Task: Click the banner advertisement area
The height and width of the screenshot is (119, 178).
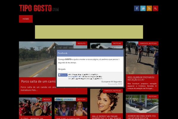Action: tap(89, 32)
